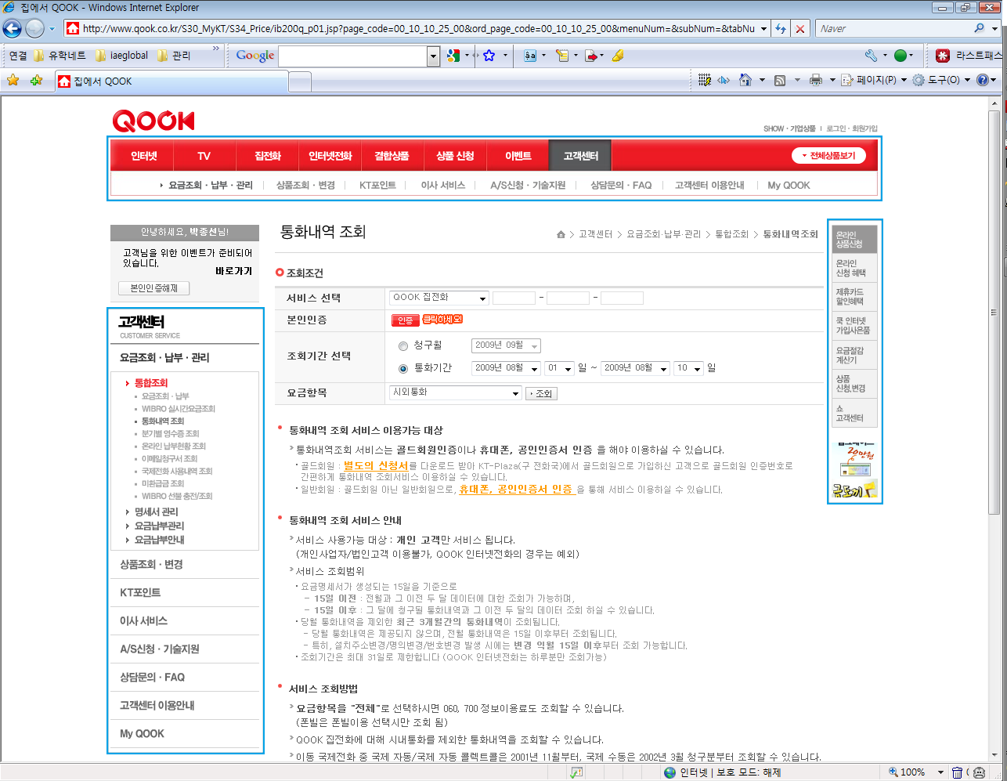The height and width of the screenshot is (781, 1007).
Task: Click the Google toolbar highlighter icon
Action: pyautogui.click(x=617, y=56)
